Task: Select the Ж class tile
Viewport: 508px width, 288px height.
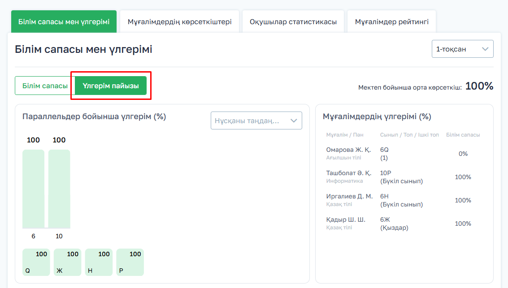Action: click(x=67, y=262)
